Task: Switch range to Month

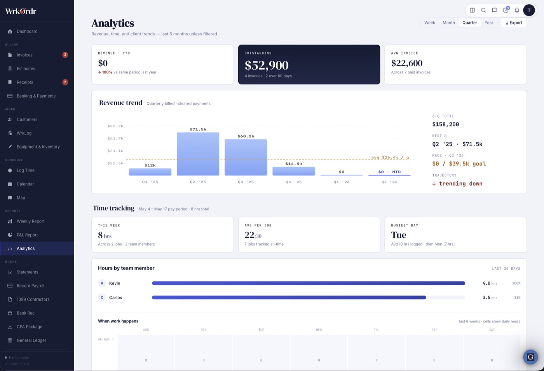Action: click(448, 23)
